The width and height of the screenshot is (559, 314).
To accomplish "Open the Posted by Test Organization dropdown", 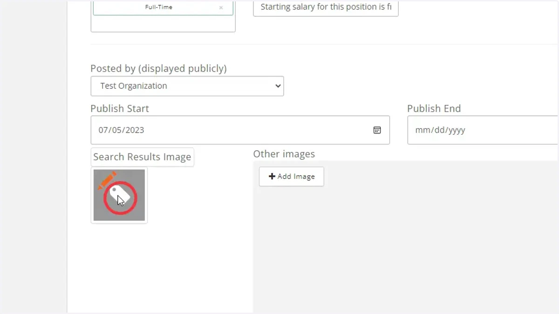I will point(187,86).
